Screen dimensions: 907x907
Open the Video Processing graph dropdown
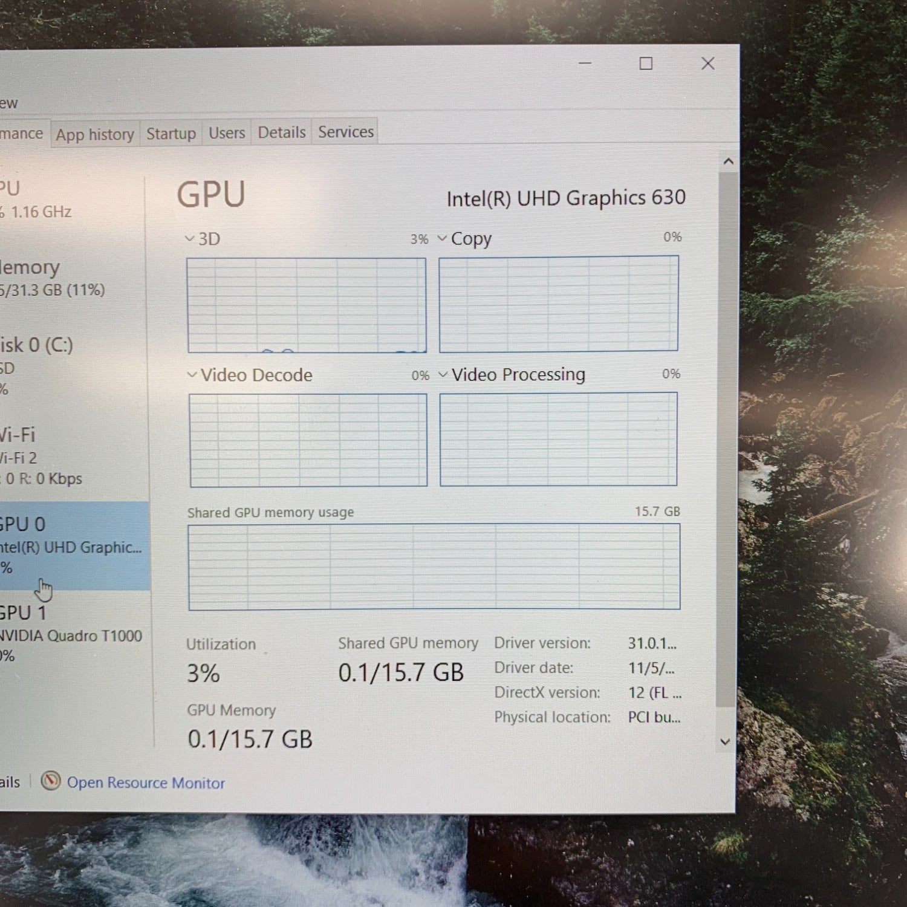[x=443, y=374]
